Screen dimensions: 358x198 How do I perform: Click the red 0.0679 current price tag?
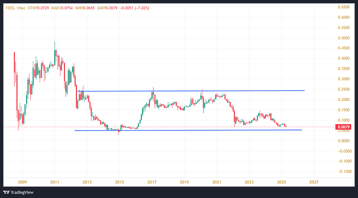[343, 127]
